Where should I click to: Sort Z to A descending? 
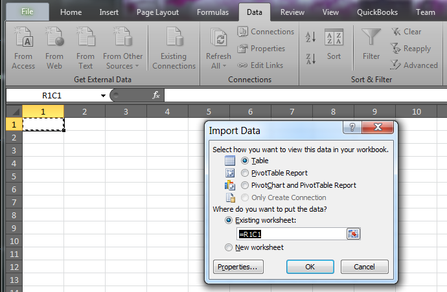[x=310, y=59]
